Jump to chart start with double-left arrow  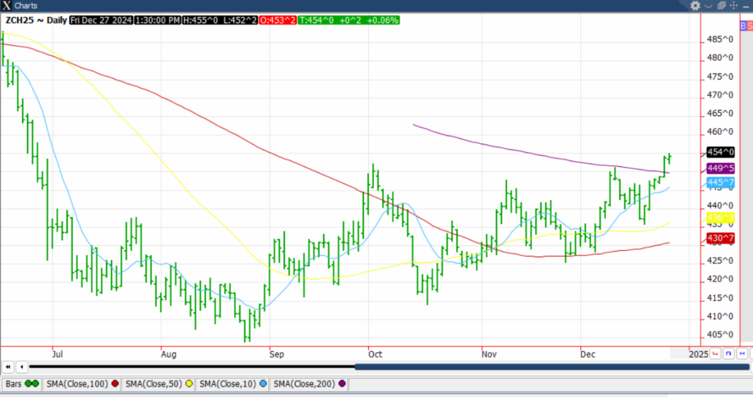click(x=8, y=367)
